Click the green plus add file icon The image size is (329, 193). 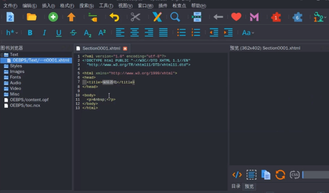click(x=53, y=17)
